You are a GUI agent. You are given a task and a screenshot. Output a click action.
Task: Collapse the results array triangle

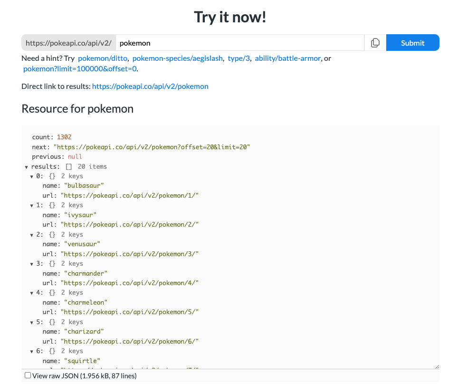[26, 167]
